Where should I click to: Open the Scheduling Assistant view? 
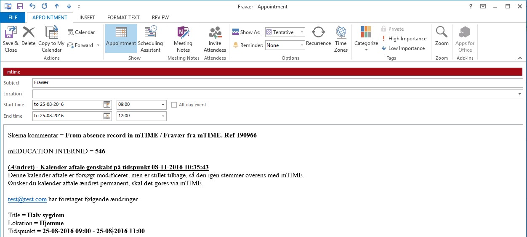pyautogui.click(x=150, y=33)
